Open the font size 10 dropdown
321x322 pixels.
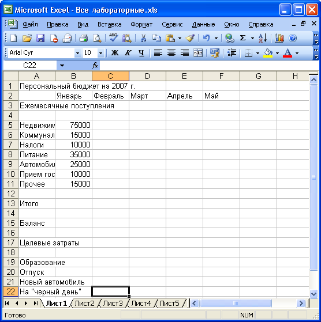coord(100,53)
